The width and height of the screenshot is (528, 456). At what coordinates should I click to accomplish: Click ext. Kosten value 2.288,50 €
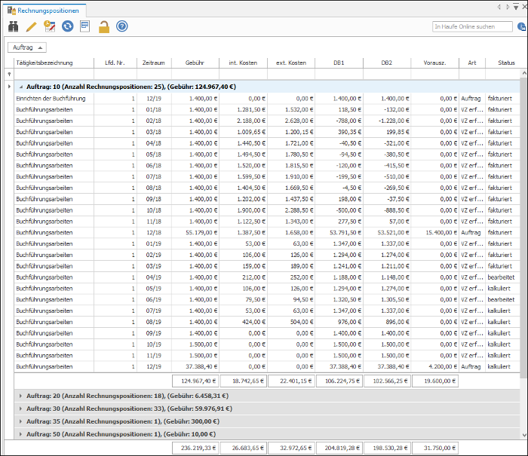pyautogui.click(x=299, y=210)
